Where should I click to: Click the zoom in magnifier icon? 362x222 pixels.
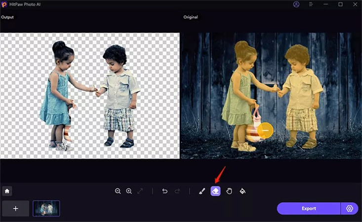(129, 191)
